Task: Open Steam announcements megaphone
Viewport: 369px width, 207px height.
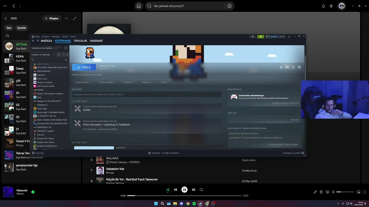Action: [x=253, y=37]
